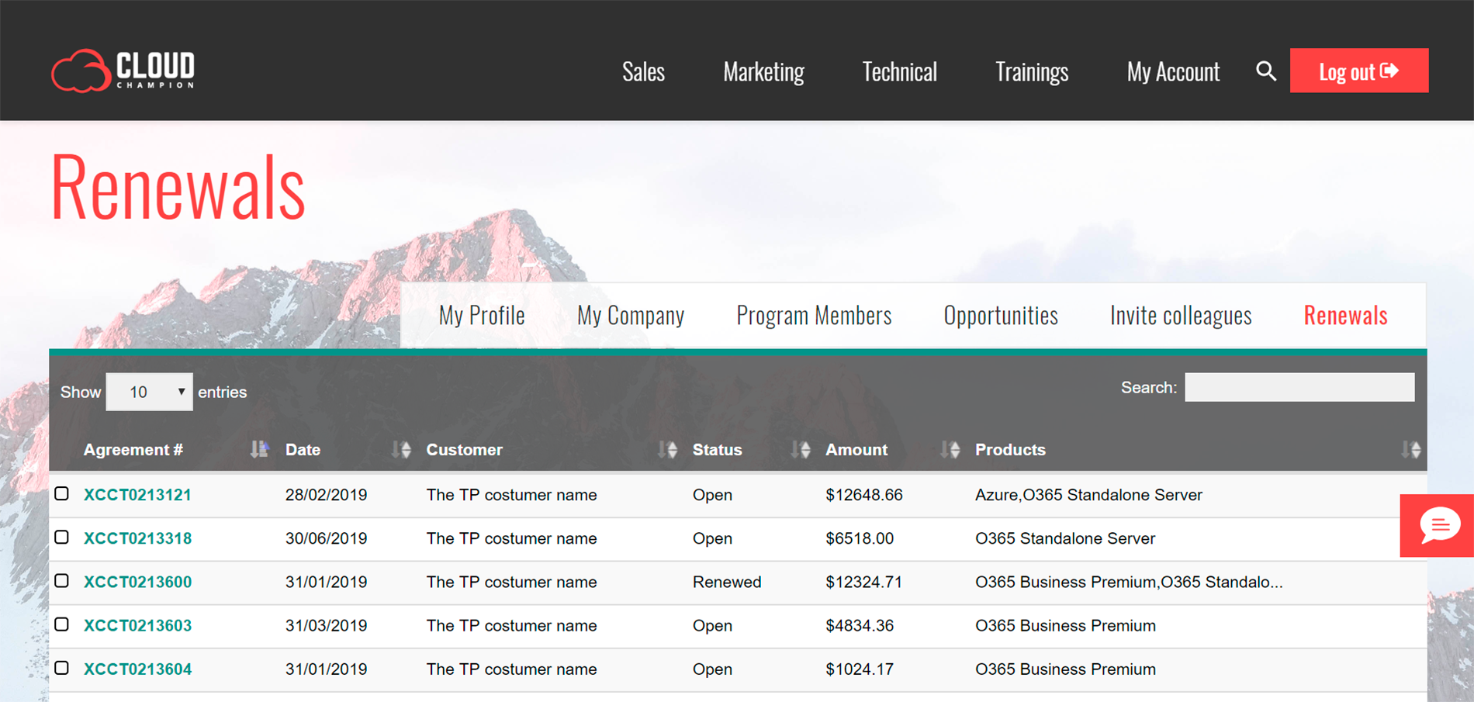Go to the Program Members tab
The height and width of the screenshot is (702, 1474).
(813, 315)
